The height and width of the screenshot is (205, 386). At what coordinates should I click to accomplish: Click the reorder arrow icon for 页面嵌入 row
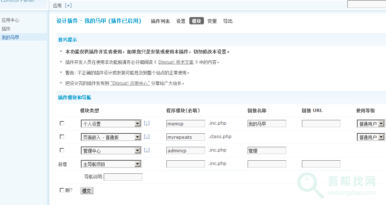pyautogui.click(x=147, y=137)
